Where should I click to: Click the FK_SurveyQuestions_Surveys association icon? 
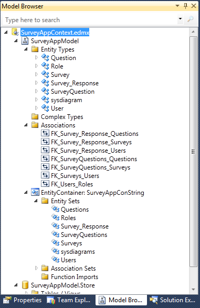(x=45, y=167)
